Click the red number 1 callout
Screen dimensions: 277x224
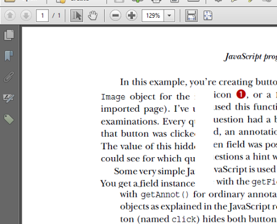241,95
